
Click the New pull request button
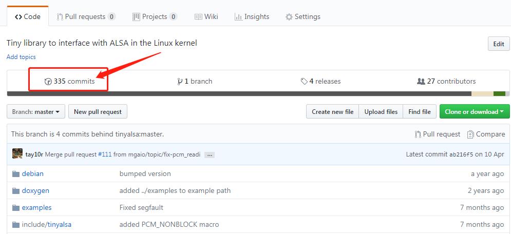click(x=98, y=111)
